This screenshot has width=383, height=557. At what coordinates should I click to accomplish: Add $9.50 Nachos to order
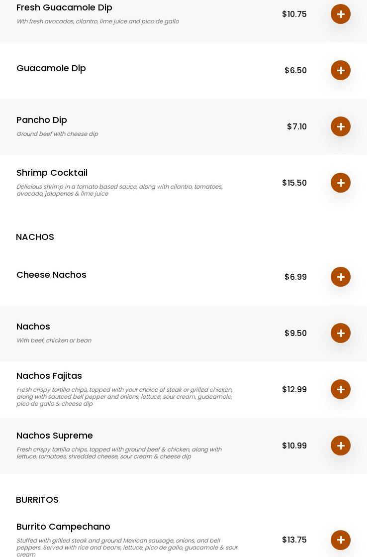click(x=340, y=333)
